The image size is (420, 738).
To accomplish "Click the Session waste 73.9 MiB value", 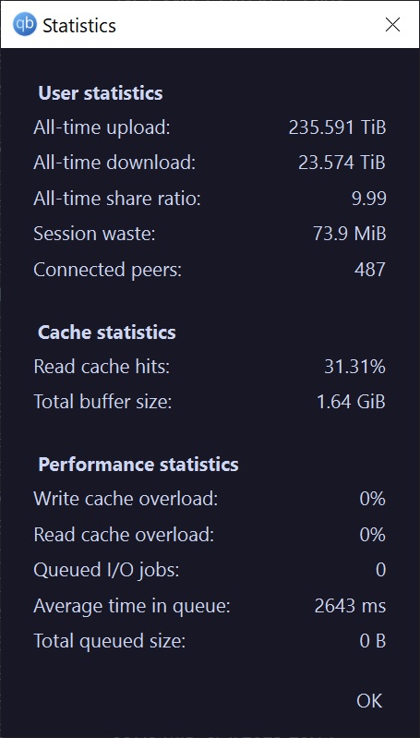I will [x=350, y=234].
